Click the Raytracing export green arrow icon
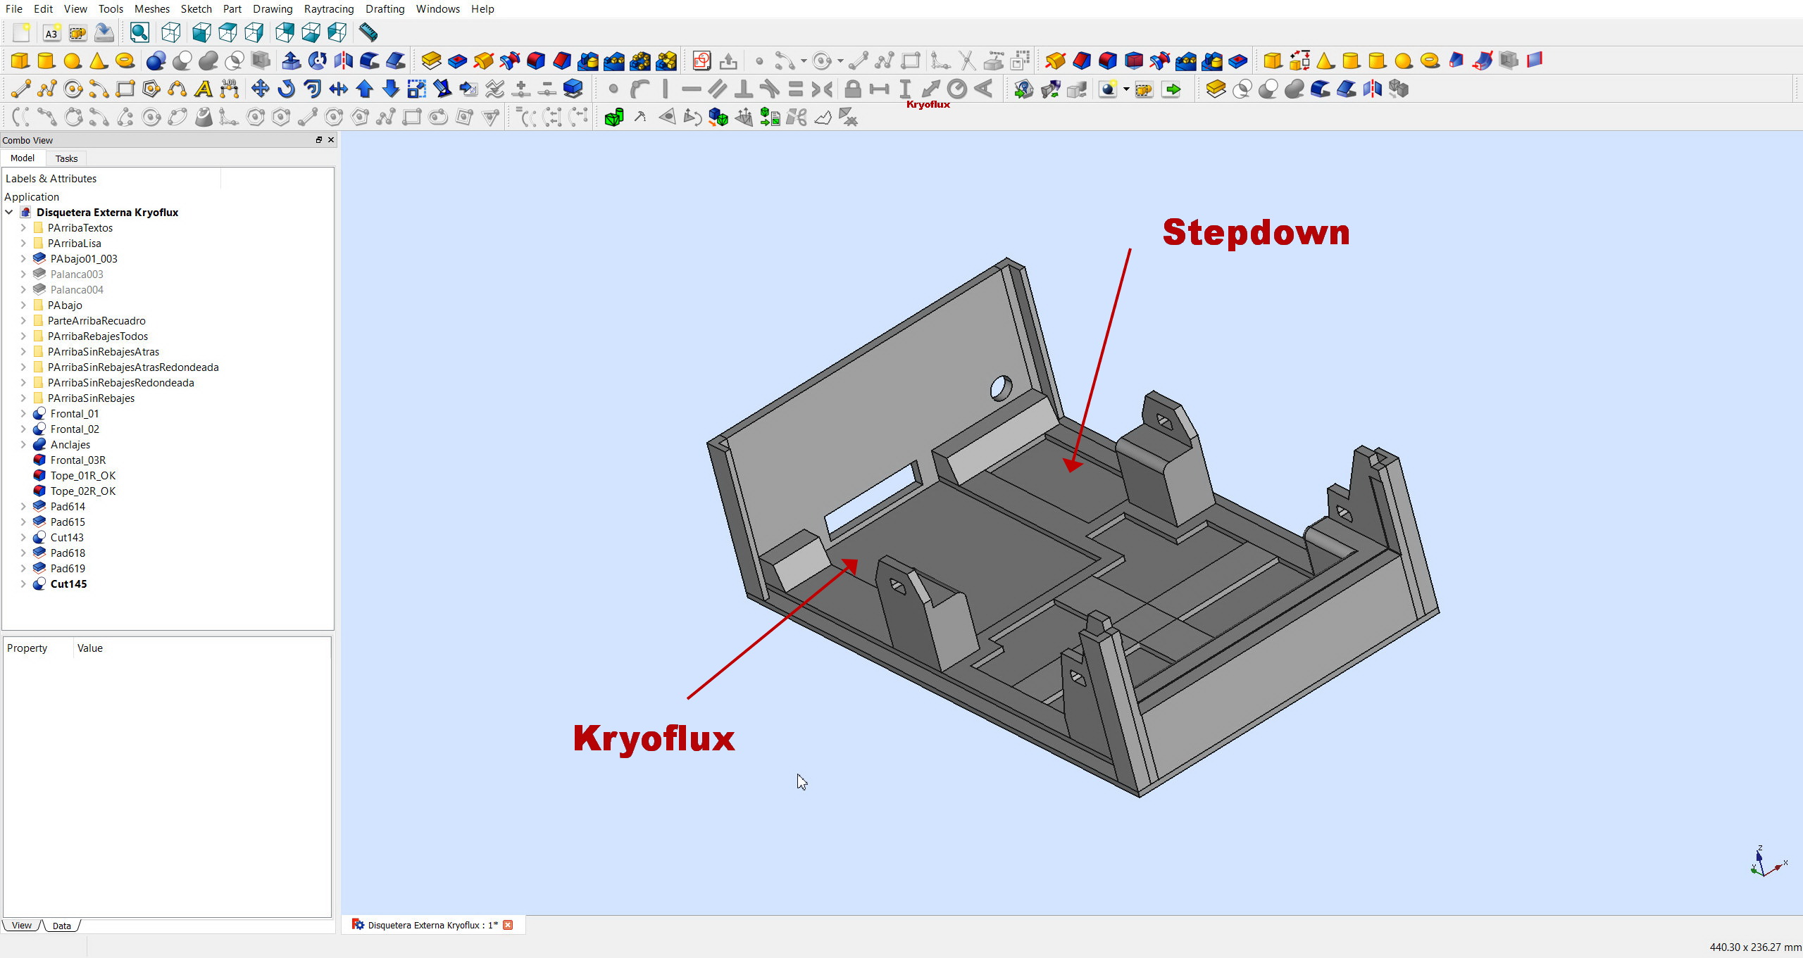Viewport: 1803px width, 958px height. click(1171, 89)
